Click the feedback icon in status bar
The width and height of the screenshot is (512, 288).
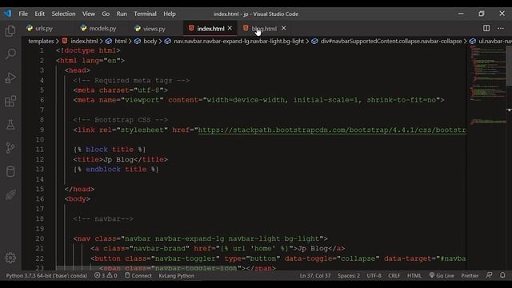[489, 275]
